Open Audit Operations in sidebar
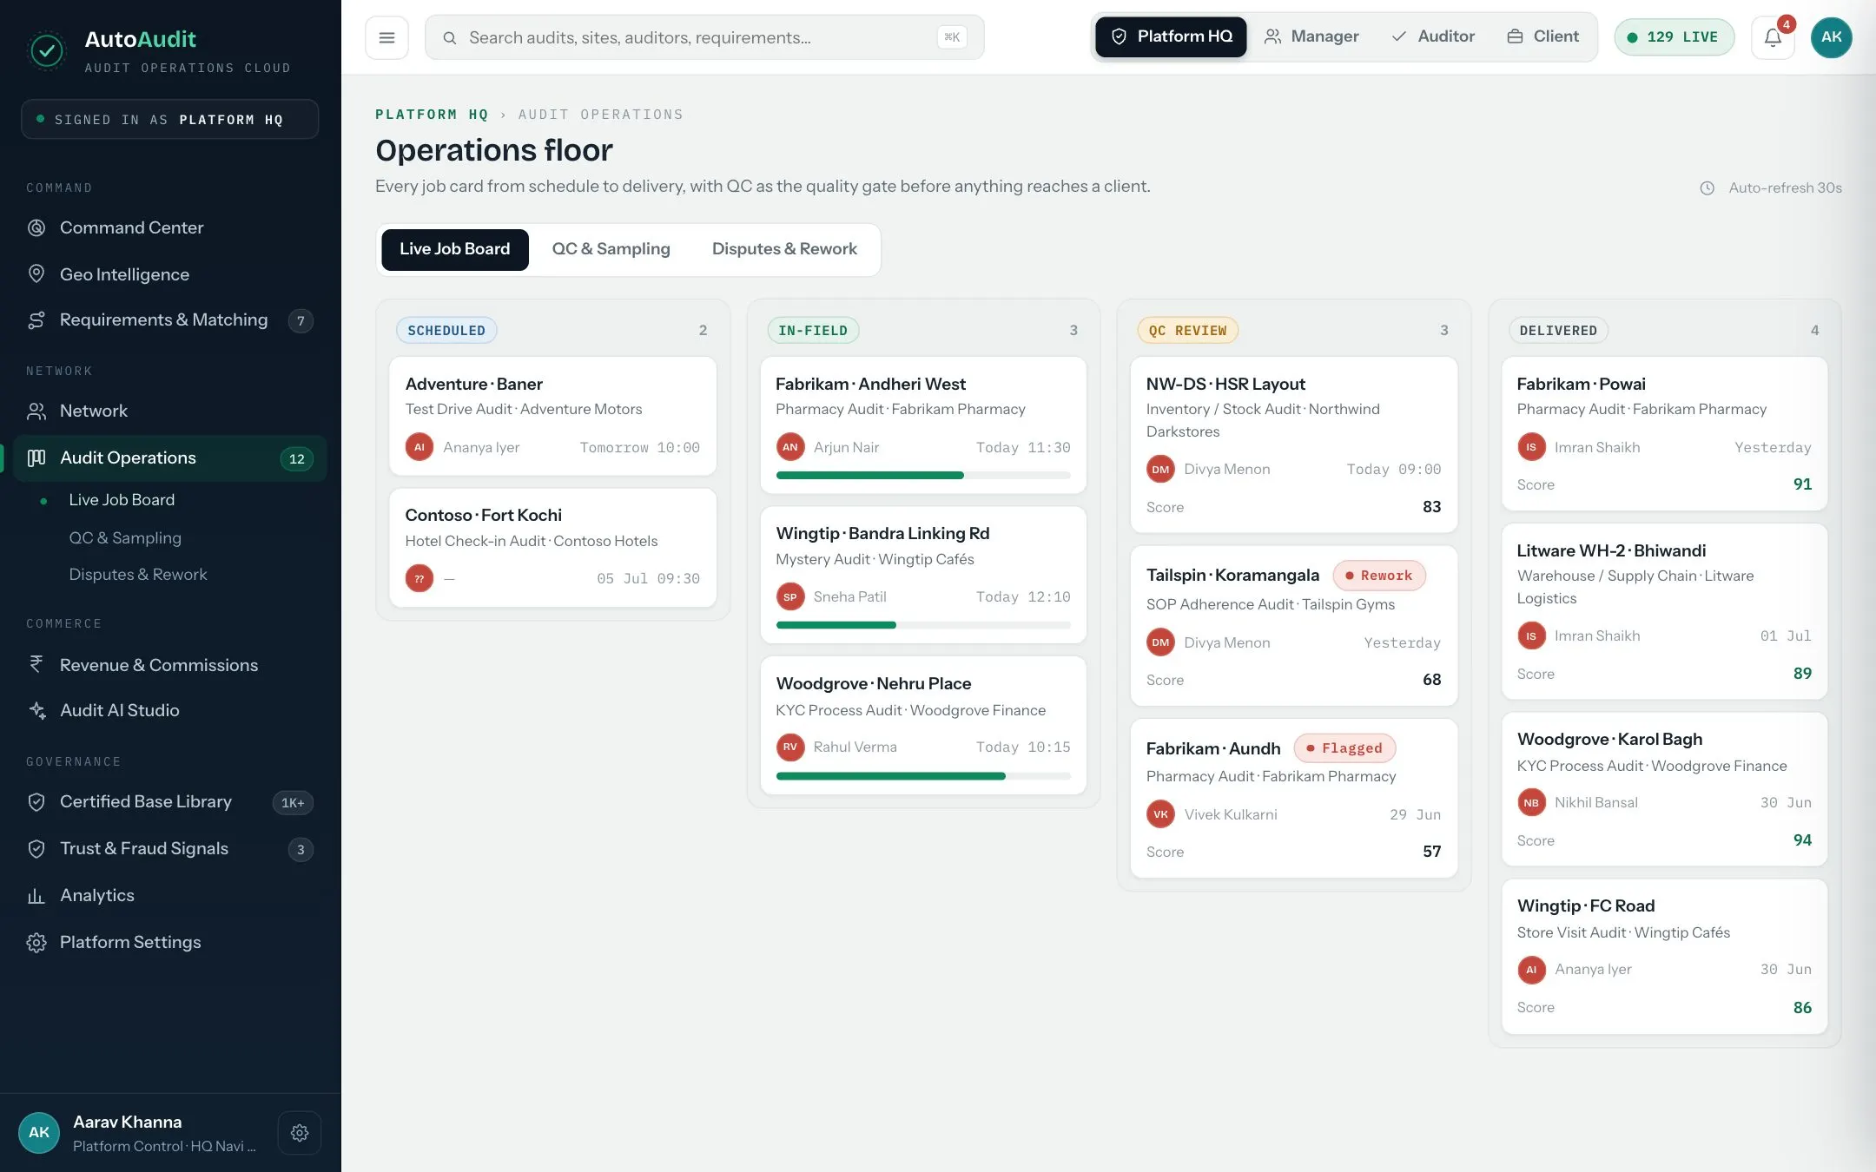This screenshot has width=1876, height=1172. (170, 458)
